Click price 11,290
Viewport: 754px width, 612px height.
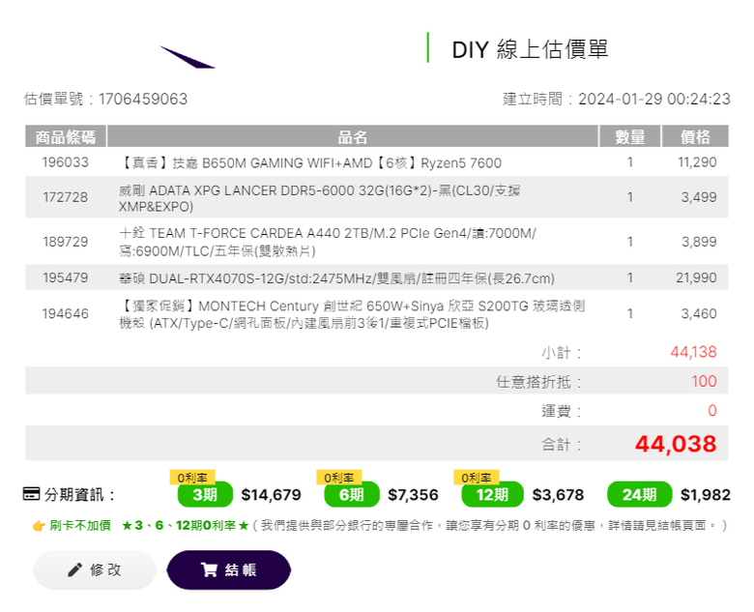(697, 162)
